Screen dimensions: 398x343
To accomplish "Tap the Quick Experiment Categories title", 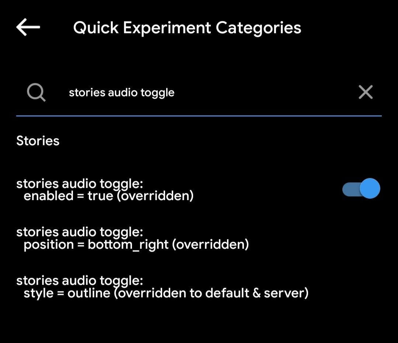I will click(x=187, y=28).
